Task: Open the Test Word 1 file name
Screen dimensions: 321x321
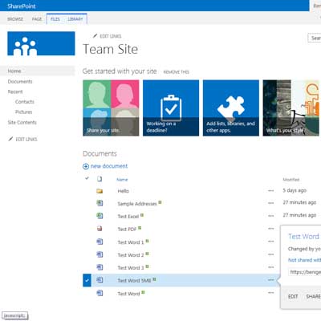Action: (x=131, y=242)
